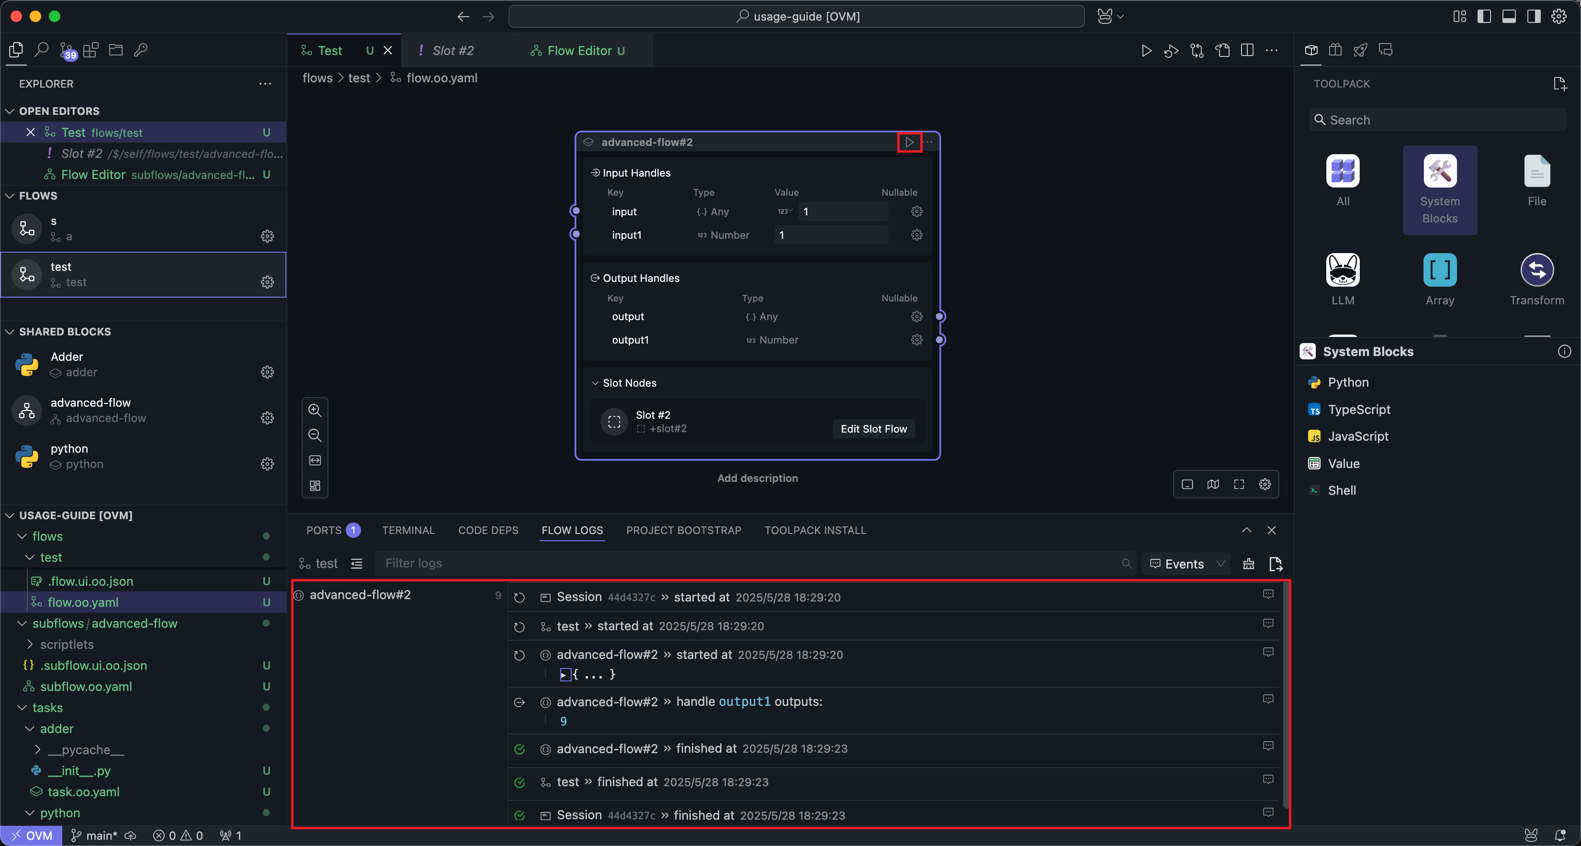1581x846 pixels.
Task: Click the Filter logs input field
Action: tap(749, 563)
